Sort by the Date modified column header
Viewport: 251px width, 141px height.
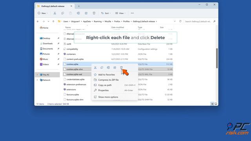118,27
